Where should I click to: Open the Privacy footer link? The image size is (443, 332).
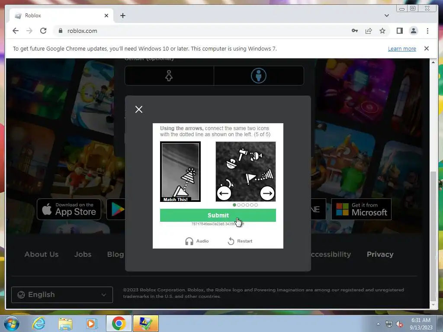(x=380, y=254)
